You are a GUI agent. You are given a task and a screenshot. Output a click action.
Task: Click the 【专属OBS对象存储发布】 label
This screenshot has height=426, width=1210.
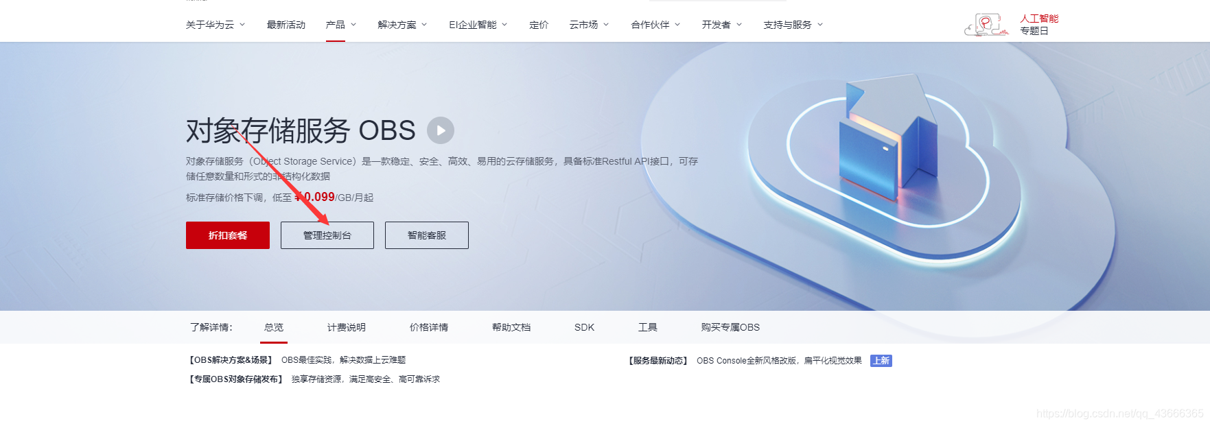[x=236, y=379]
